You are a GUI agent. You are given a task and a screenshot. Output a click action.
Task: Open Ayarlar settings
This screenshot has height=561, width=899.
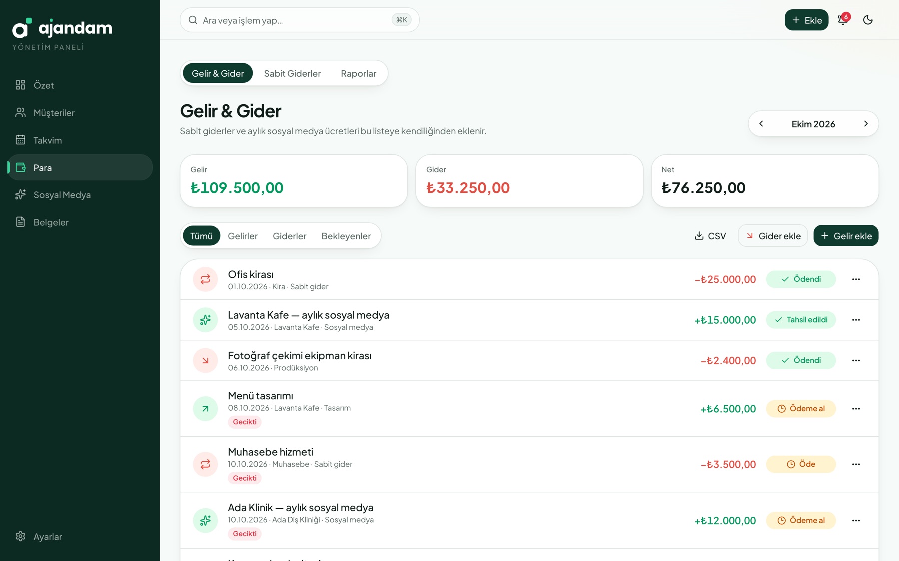pos(80,537)
